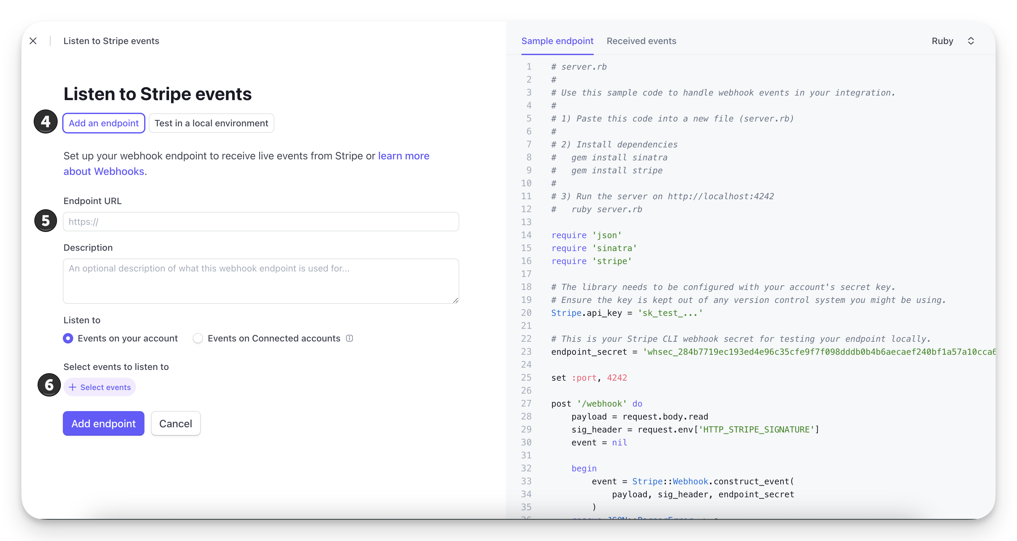
Task: Click the "event = nil" code line
Action: tap(599, 442)
